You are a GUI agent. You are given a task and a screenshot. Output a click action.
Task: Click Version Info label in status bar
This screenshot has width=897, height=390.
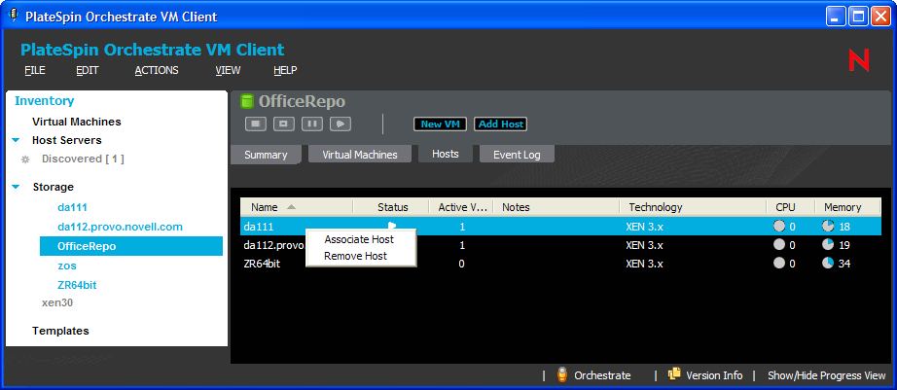pyautogui.click(x=714, y=375)
